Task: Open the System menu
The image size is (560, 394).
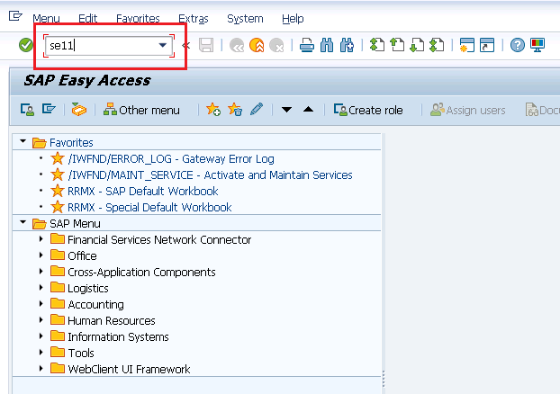Action: 245,19
